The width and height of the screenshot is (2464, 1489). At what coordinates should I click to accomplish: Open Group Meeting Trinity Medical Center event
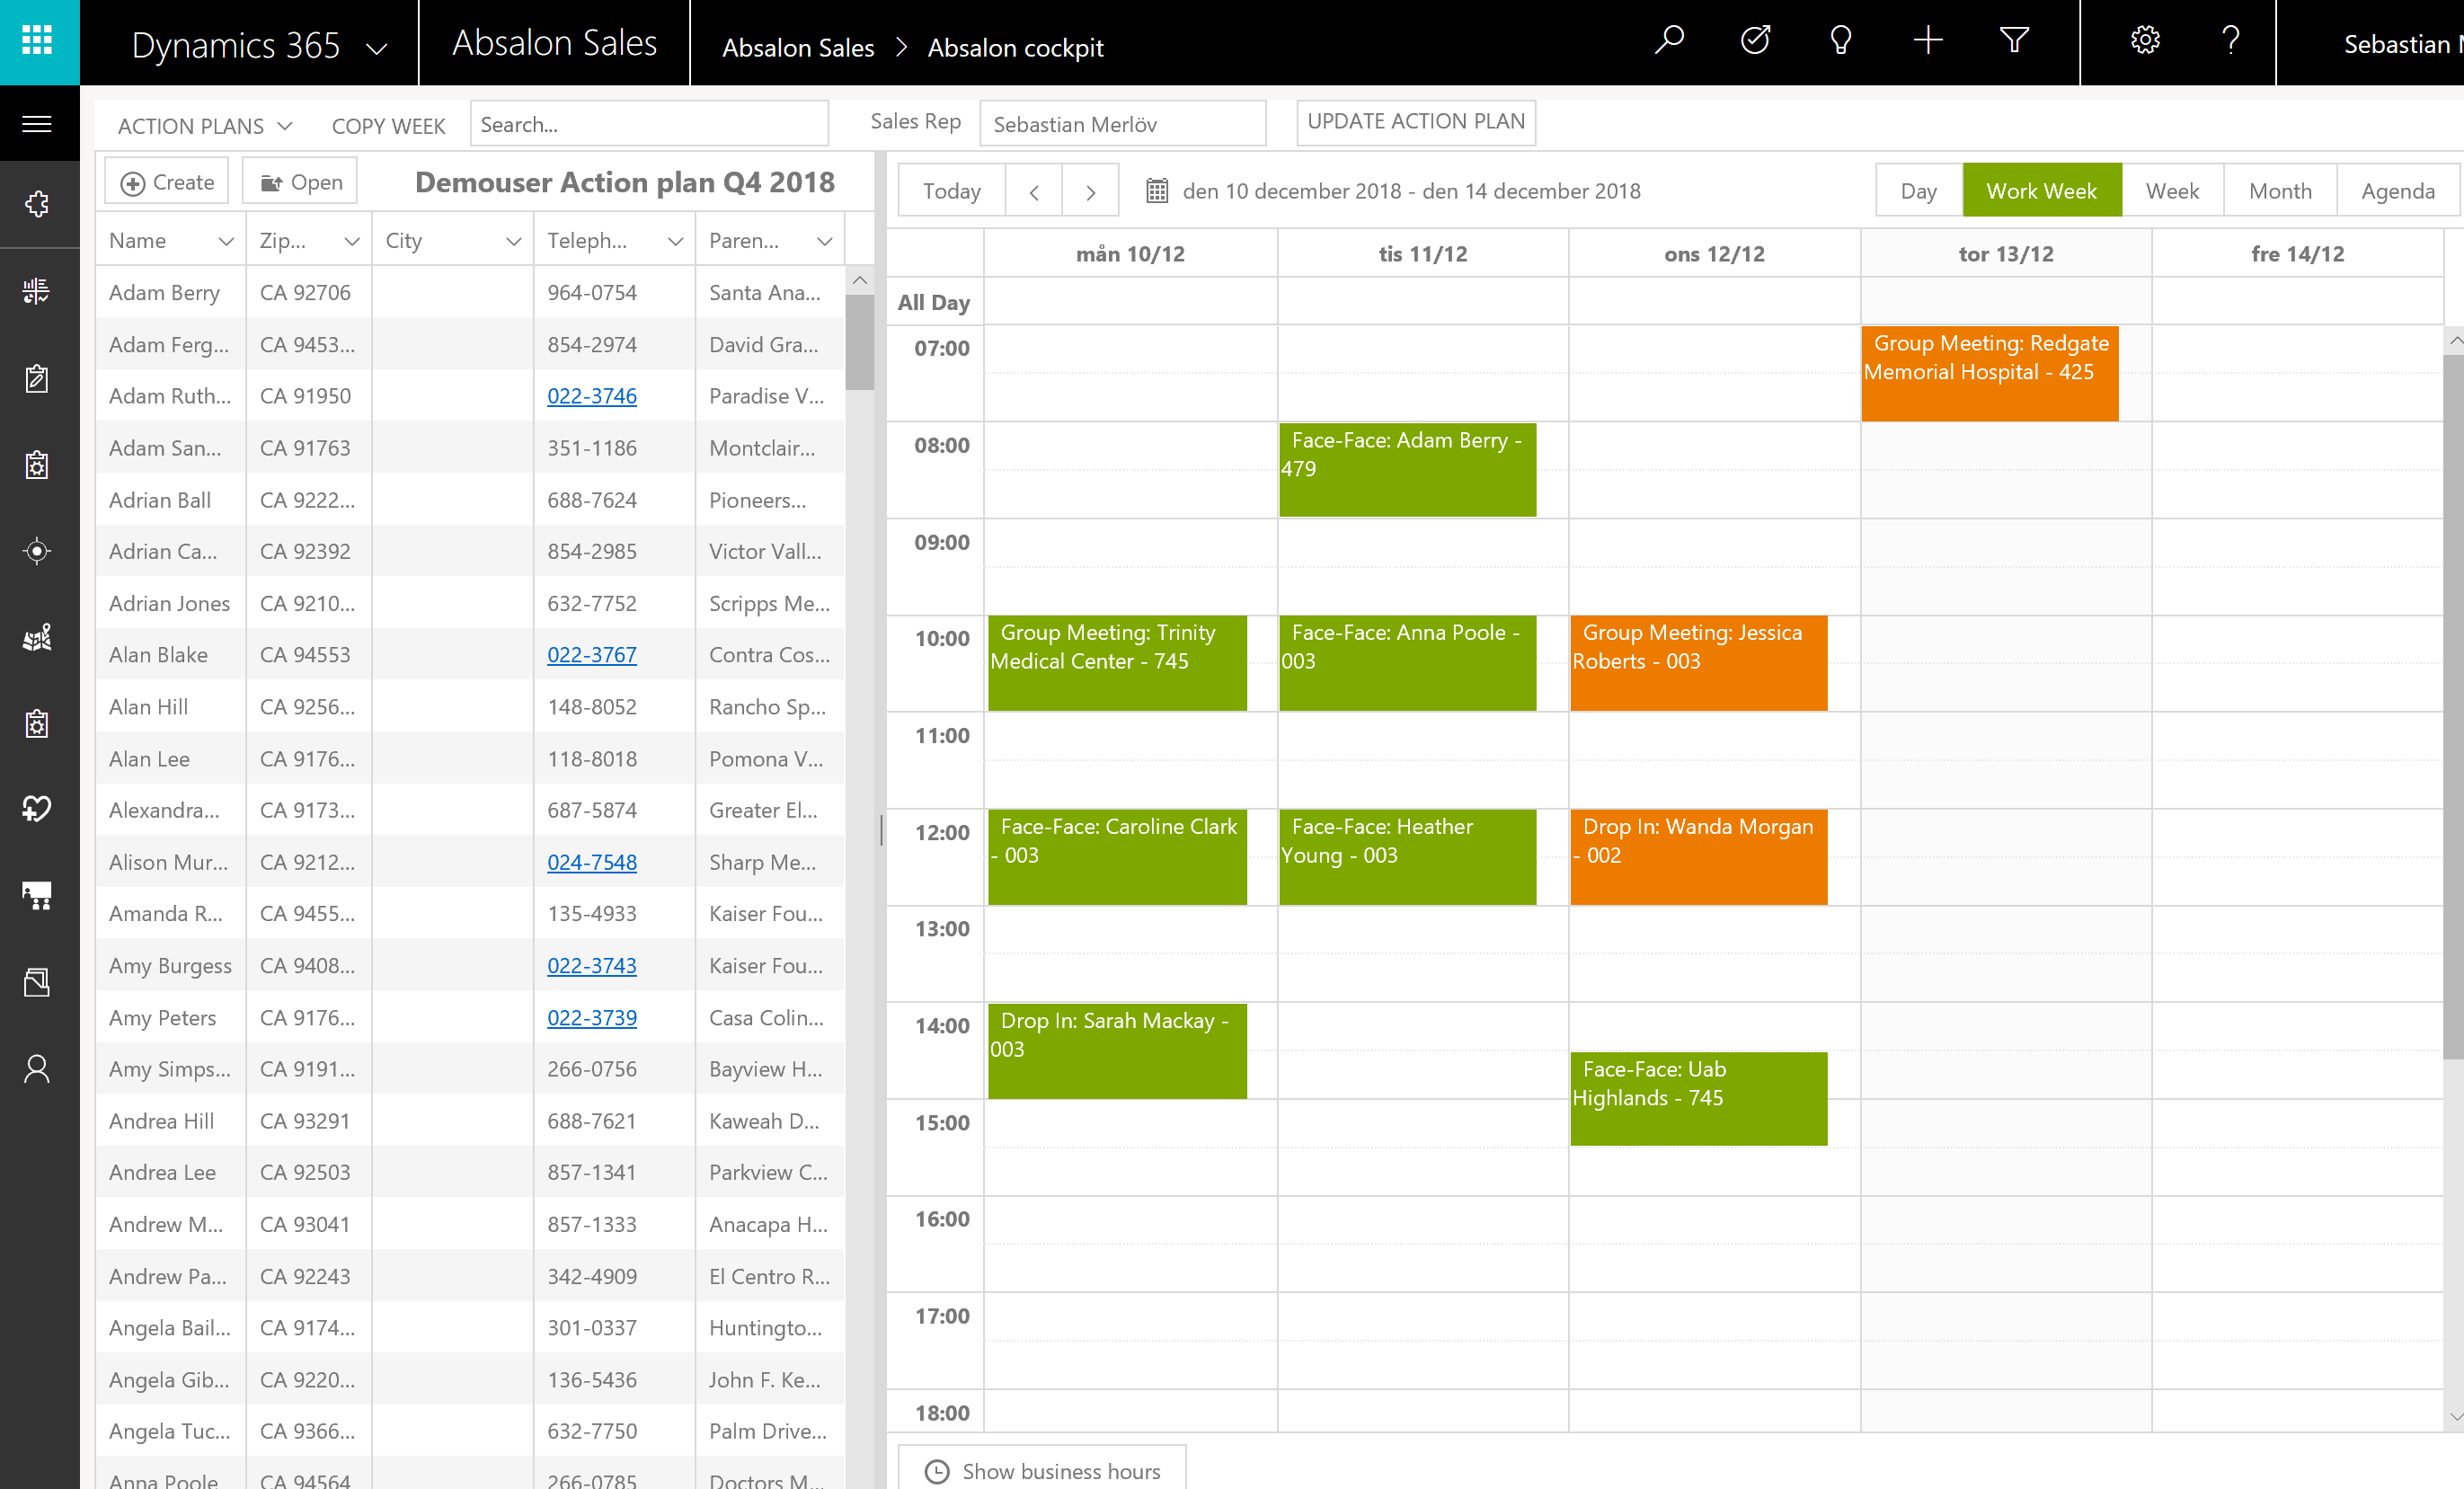pyautogui.click(x=1117, y=663)
